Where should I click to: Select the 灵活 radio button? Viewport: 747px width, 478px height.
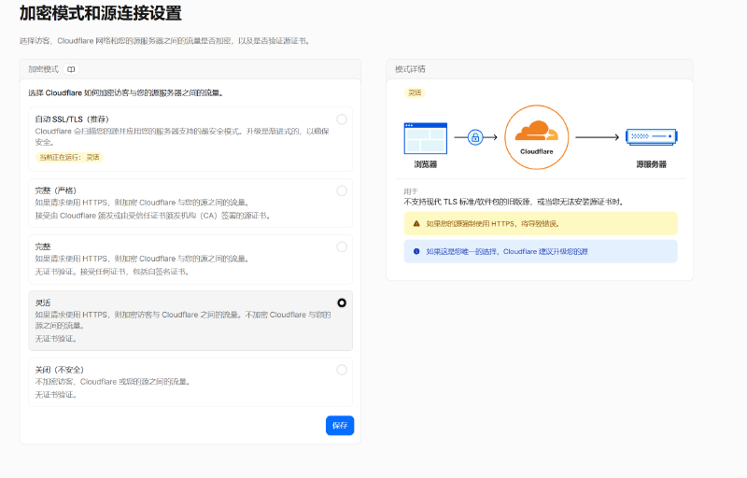click(342, 302)
